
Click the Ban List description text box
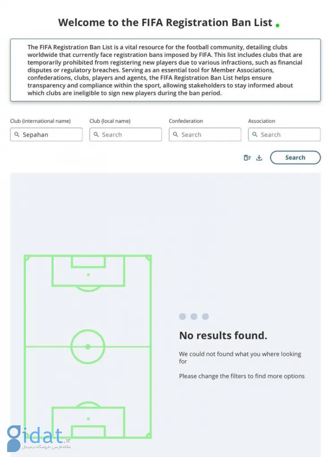165,70
